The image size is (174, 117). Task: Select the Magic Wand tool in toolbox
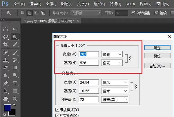(15, 37)
